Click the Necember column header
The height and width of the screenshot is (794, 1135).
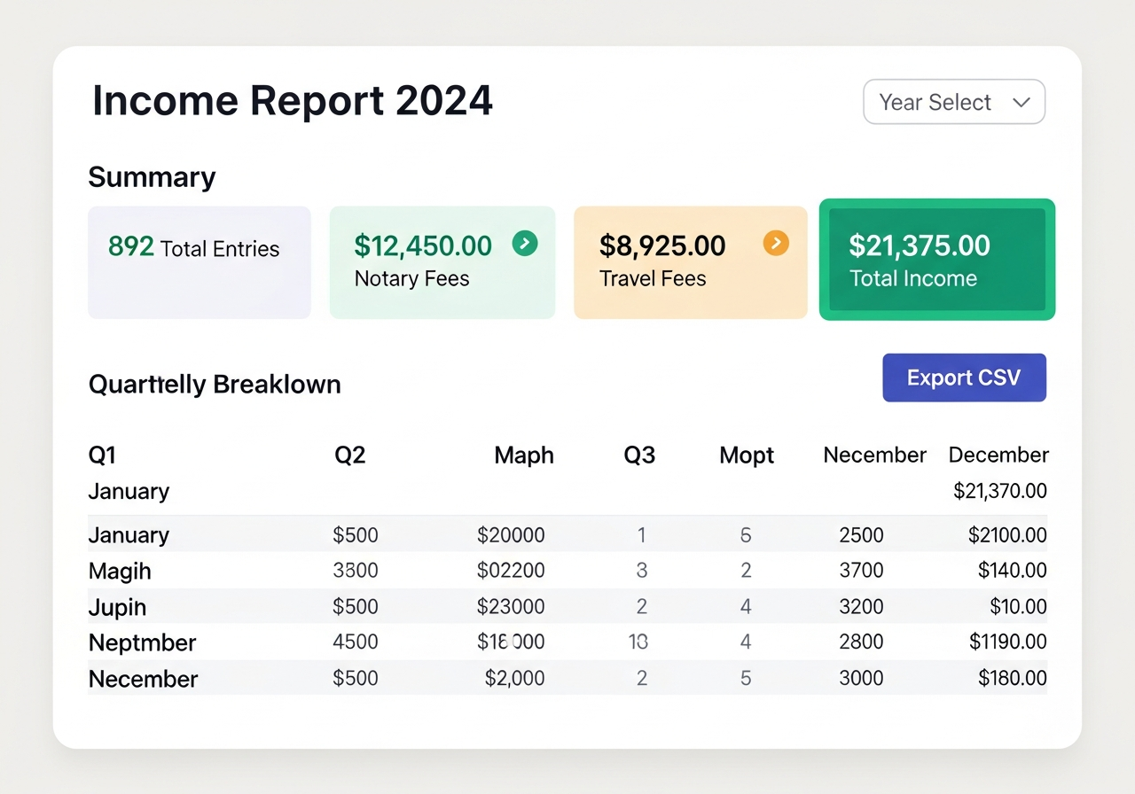tap(874, 455)
